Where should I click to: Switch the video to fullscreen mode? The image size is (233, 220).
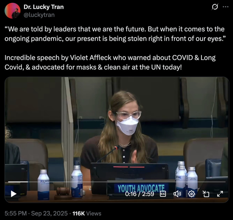220,194
